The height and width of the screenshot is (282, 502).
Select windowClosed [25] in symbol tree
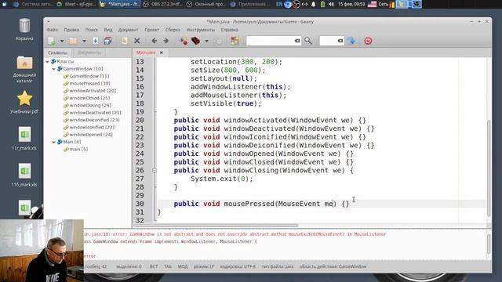point(89,98)
